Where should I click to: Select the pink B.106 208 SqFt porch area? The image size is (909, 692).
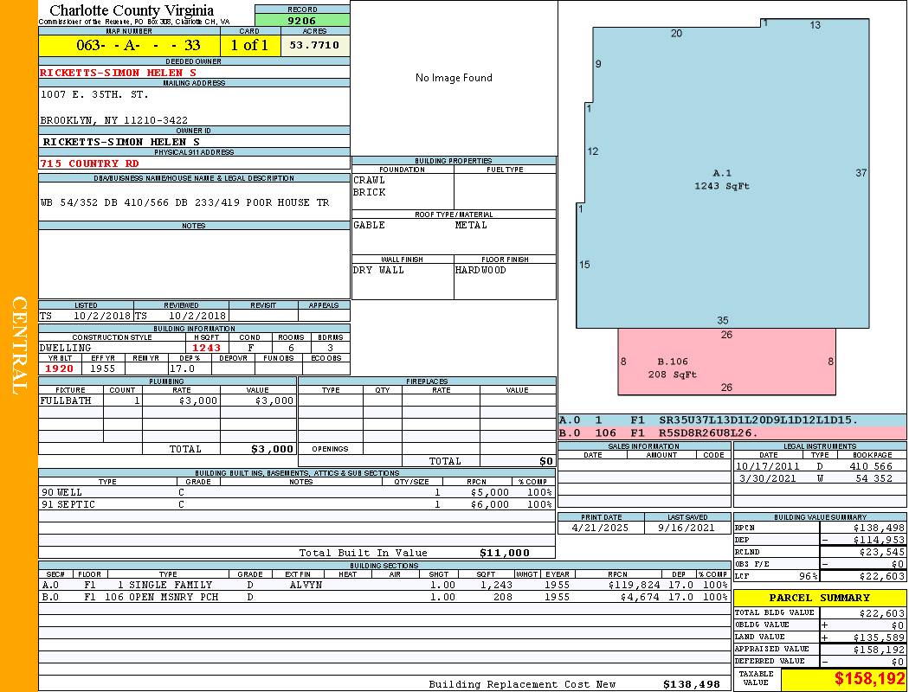pos(726,361)
